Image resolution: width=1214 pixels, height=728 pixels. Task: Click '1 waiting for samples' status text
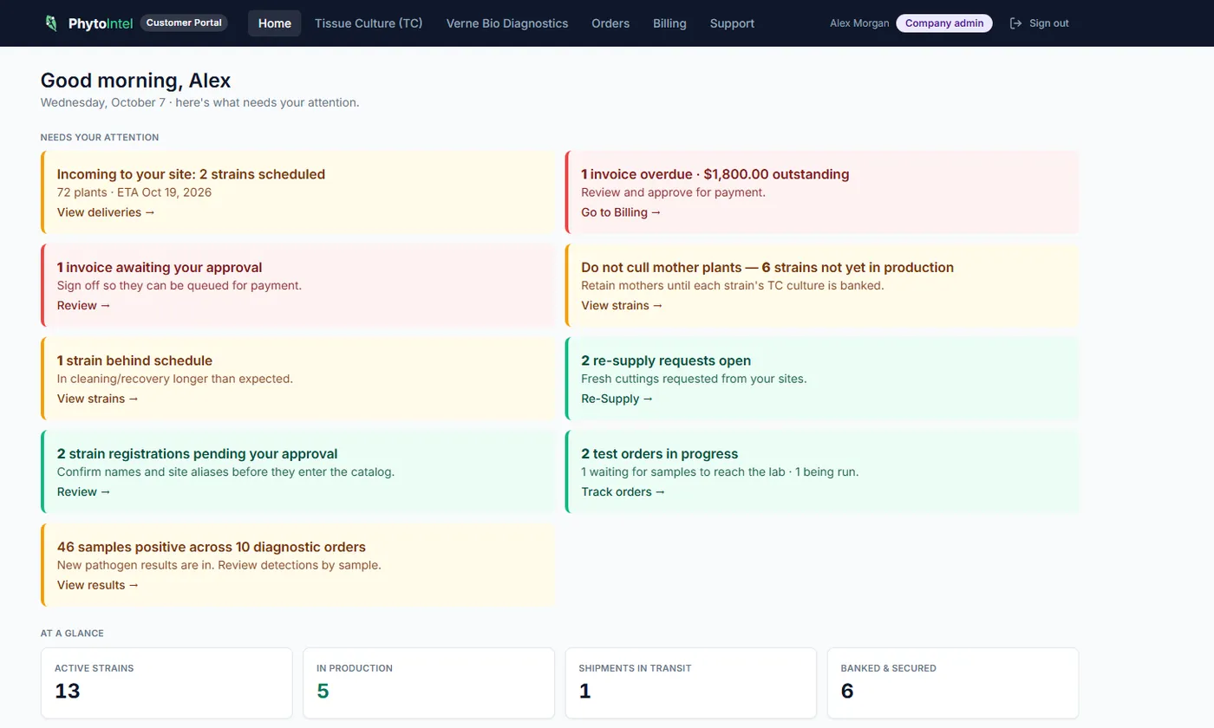coord(720,472)
